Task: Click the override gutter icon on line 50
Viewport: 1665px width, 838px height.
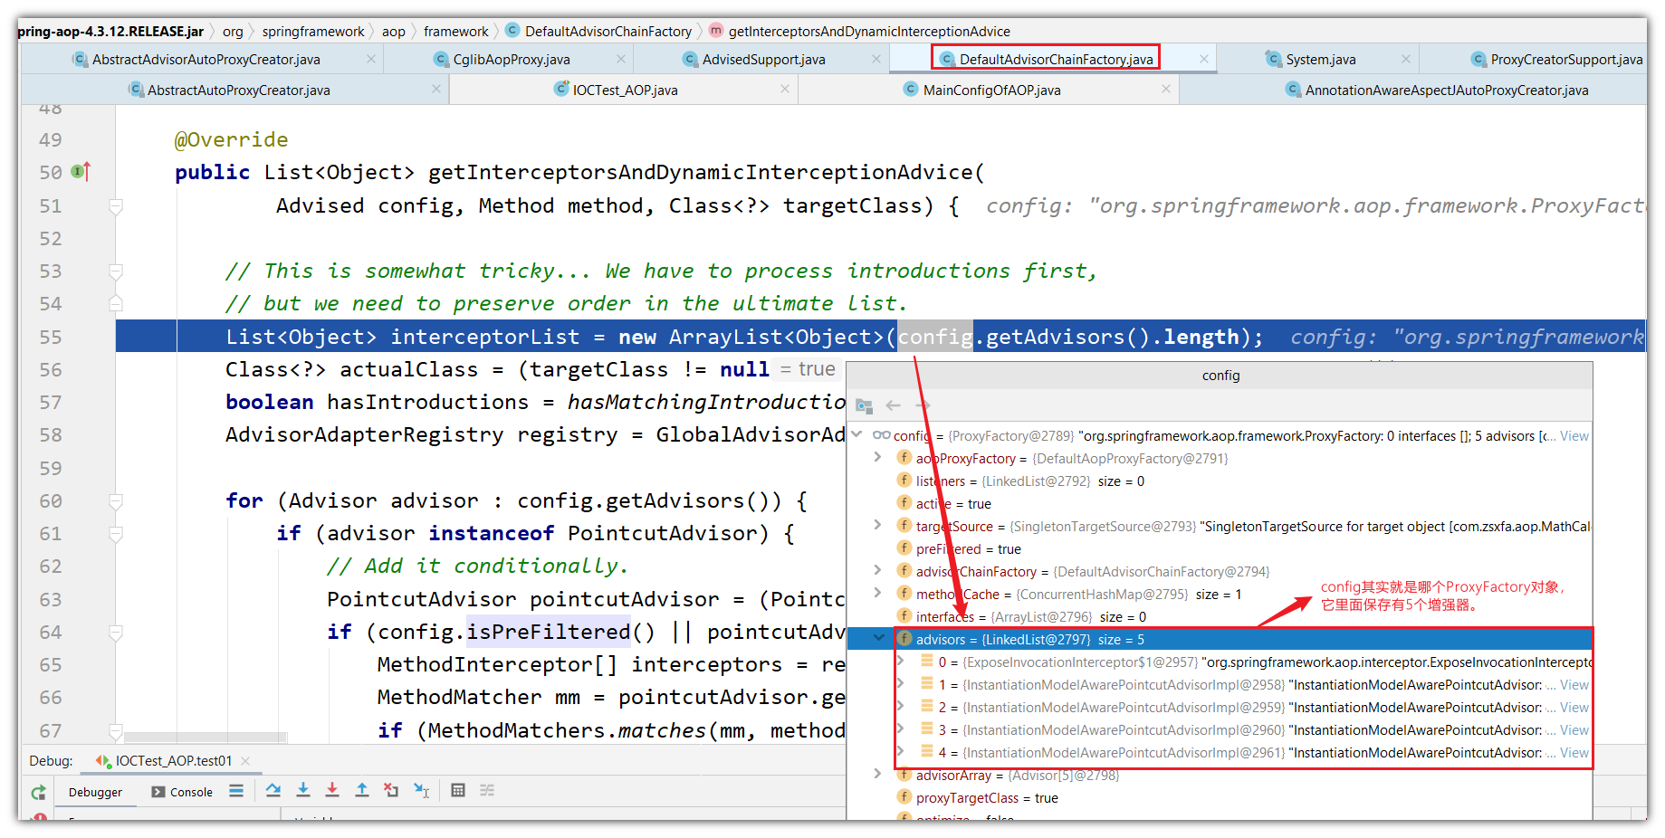Action: click(81, 171)
